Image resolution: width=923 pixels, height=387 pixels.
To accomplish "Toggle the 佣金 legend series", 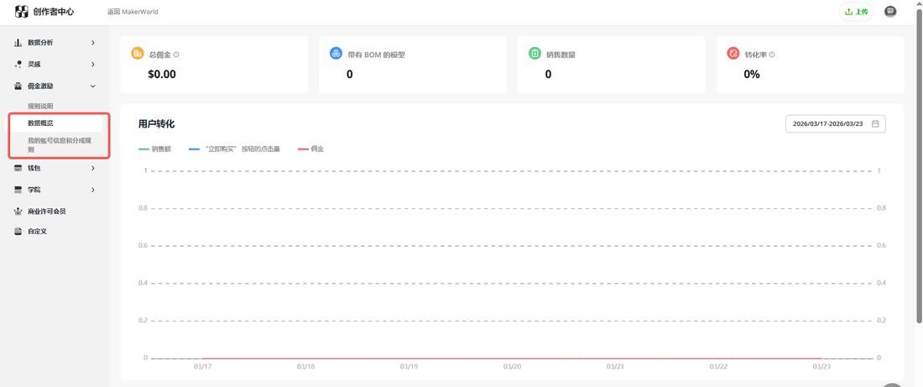I will [310, 149].
